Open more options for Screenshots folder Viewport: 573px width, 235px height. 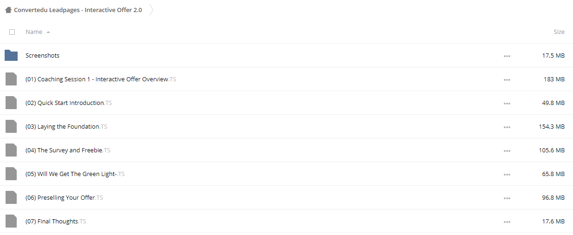tap(507, 56)
